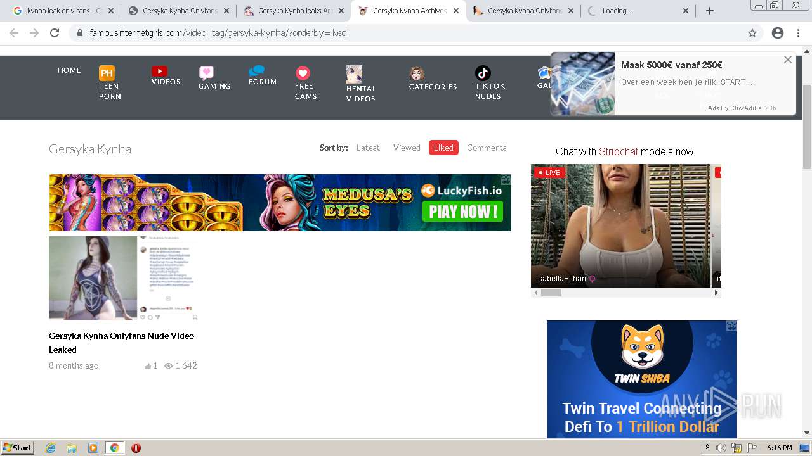Click the thumbs-up like icon
This screenshot has height=456, width=812.
pyautogui.click(x=148, y=366)
